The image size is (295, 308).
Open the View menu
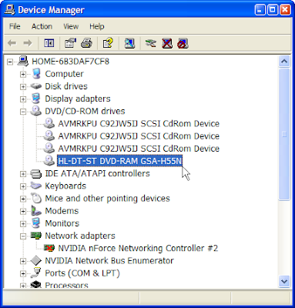point(71,26)
